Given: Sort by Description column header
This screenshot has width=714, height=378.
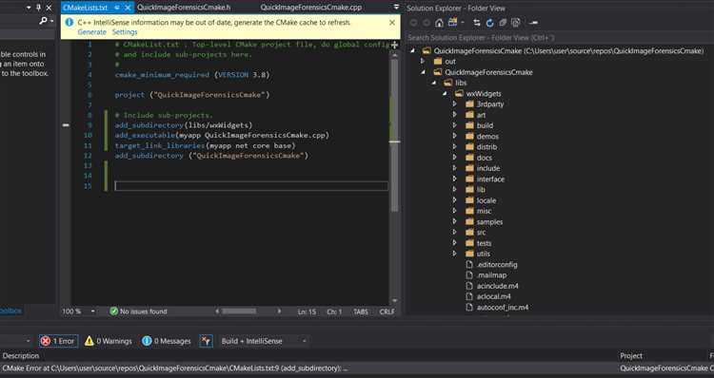Looking at the screenshot, I should click(21, 356).
